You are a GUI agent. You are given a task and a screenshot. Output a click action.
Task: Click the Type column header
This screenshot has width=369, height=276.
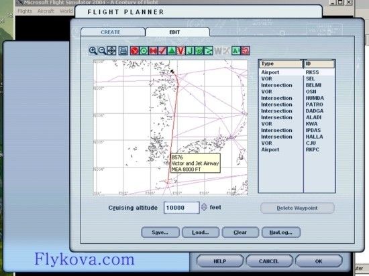tap(281, 64)
